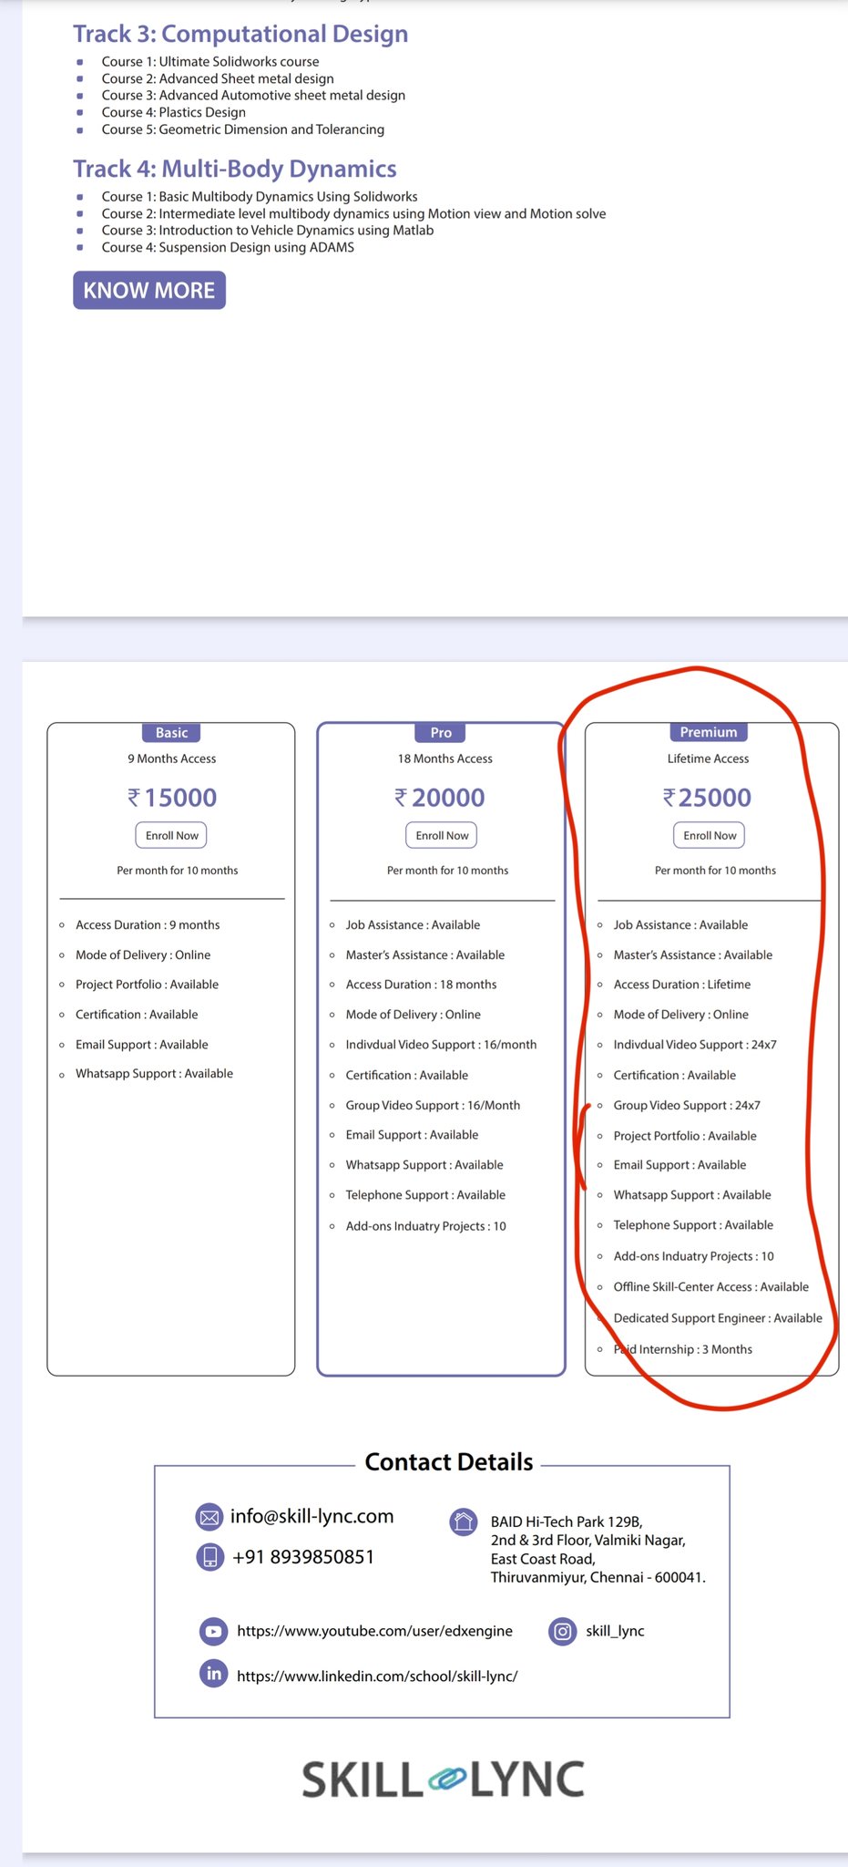
Task: Click Indivdual Video Support : 16/month
Action: (441, 1045)
